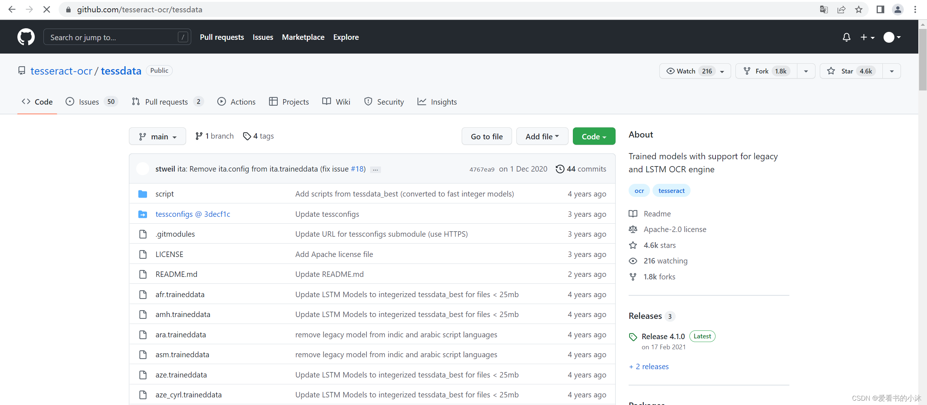927x405 pixels.
Task: Click the stars icon next to 4.6k stars
Action: pos(633,245)
